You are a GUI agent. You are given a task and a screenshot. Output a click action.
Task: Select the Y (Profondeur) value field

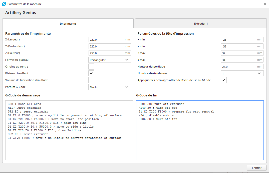(x=110, y=46)
